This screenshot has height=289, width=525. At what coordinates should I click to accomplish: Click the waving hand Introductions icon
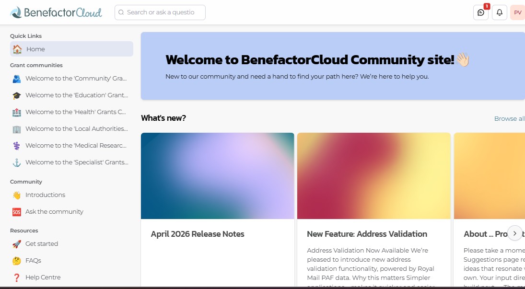17,195
